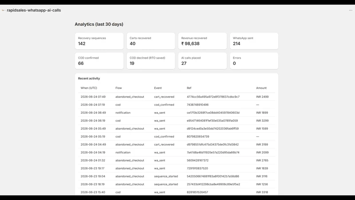
Task: Click the COD declined (RTO saved) value 19
Action: click(x=132, y=63)
